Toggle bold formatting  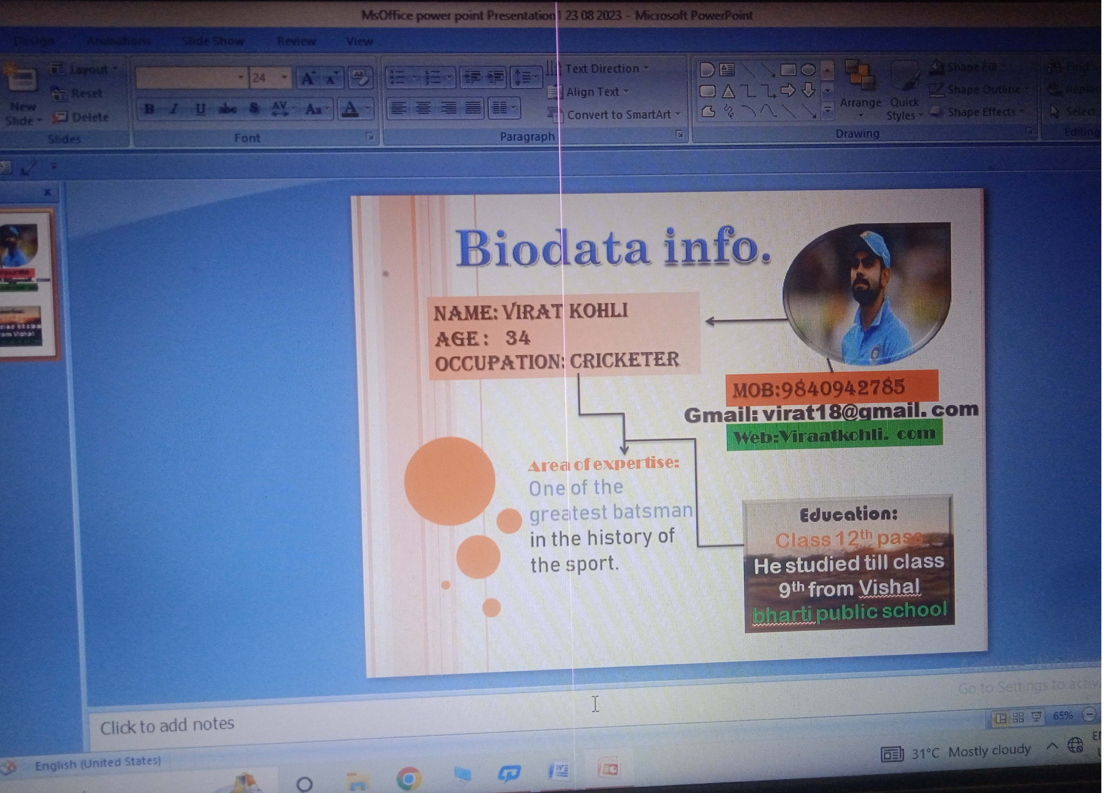tap(150, 108)
